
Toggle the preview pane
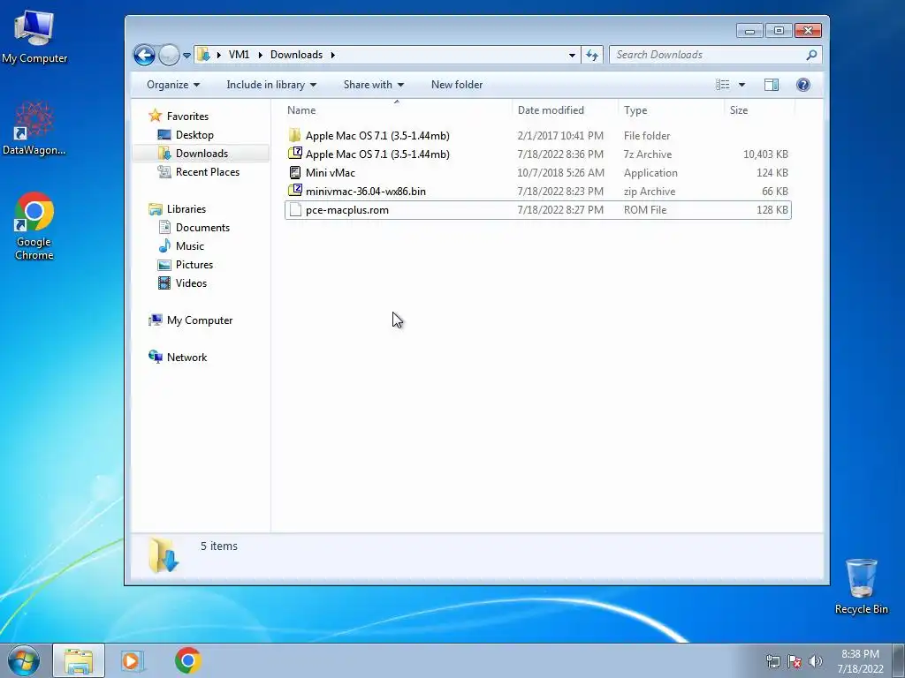pyautogui.click(x=771, y=85)
